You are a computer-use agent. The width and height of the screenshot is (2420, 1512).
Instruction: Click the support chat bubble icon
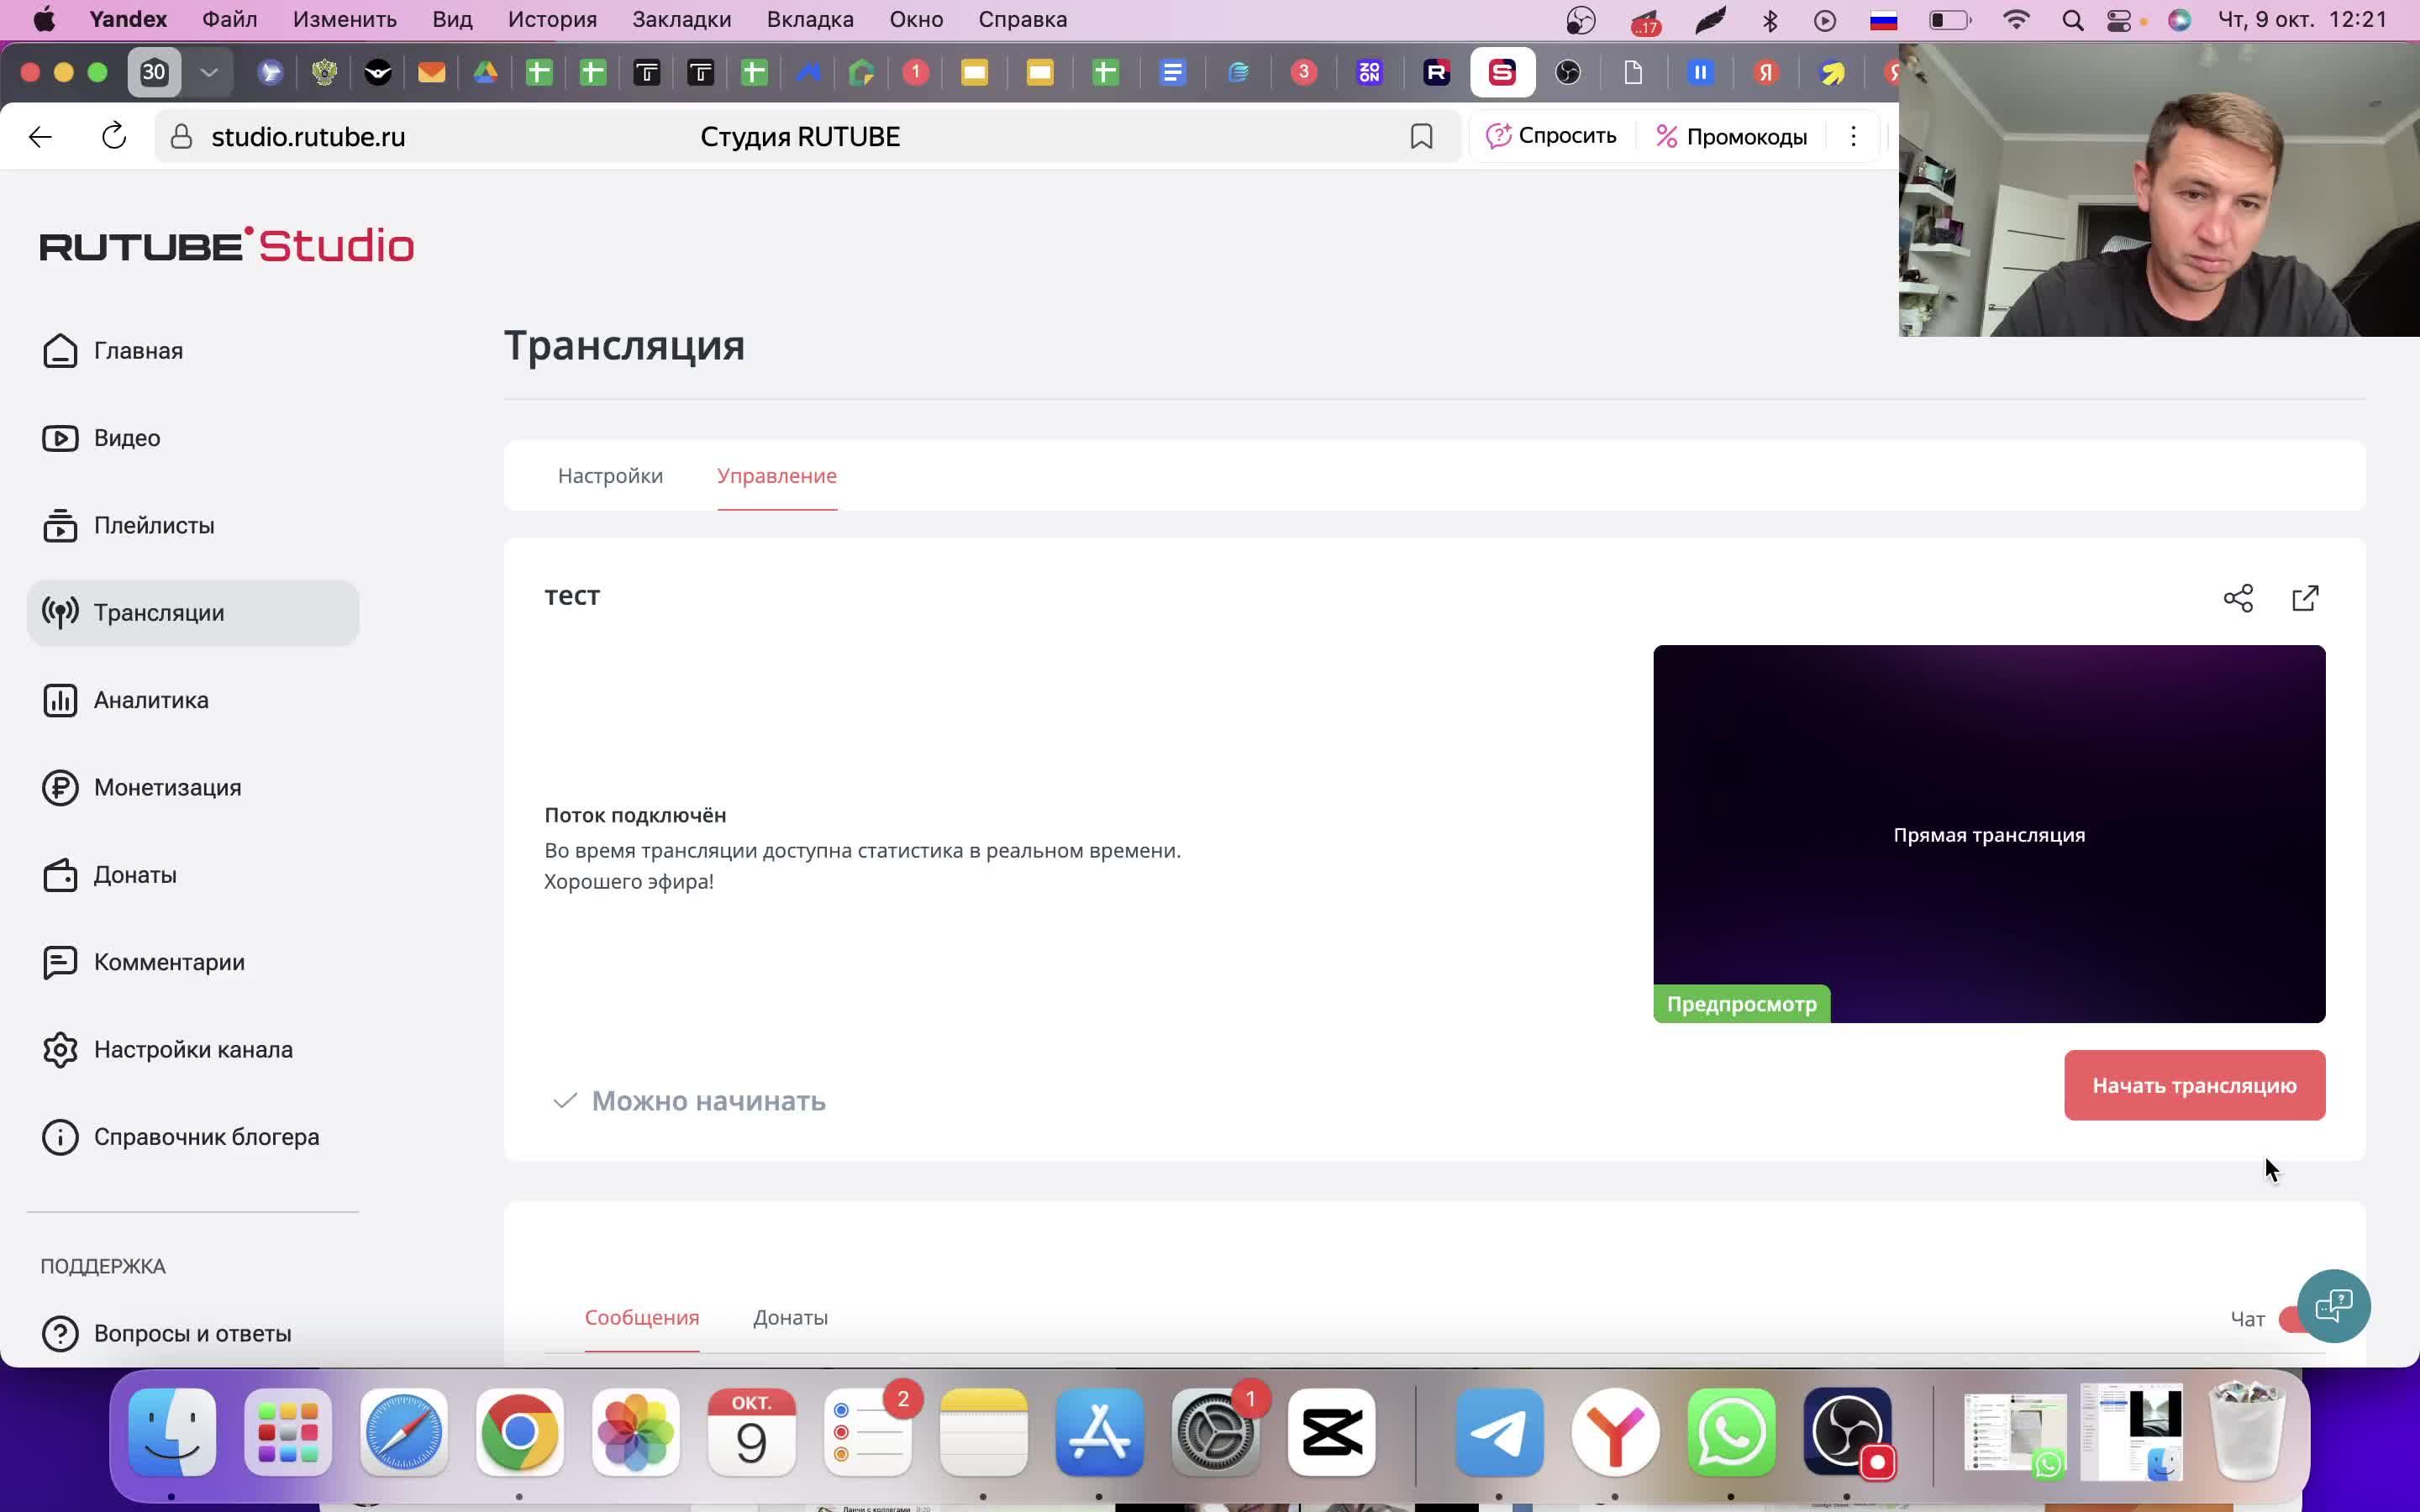click(x=2333, y=1306)
